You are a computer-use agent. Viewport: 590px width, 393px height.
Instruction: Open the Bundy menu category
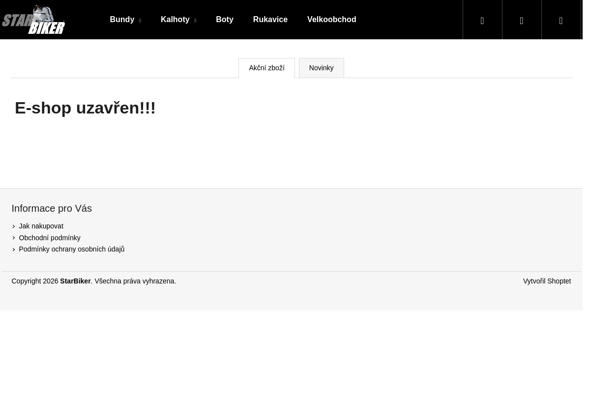coord(122,20)
